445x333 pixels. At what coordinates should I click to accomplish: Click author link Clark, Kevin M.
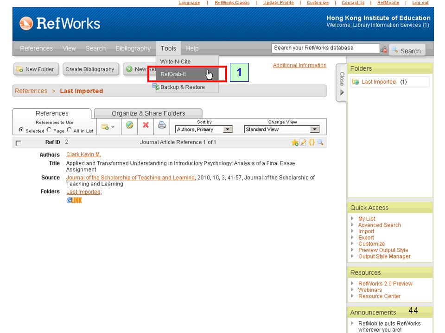83,154
